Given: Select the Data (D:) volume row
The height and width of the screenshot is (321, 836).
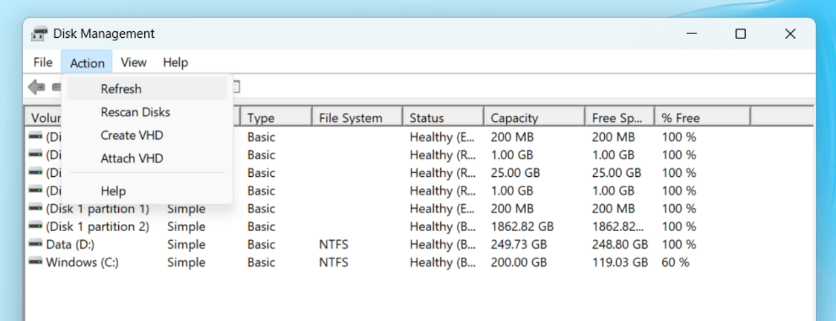Looking at the screenshot, I should click(419, 245).
